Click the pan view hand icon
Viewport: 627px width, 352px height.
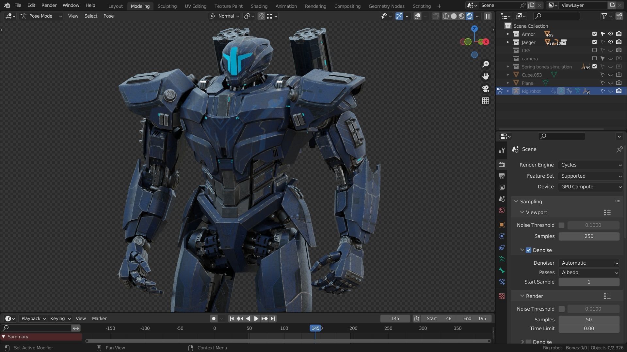(x=486, y=76)
